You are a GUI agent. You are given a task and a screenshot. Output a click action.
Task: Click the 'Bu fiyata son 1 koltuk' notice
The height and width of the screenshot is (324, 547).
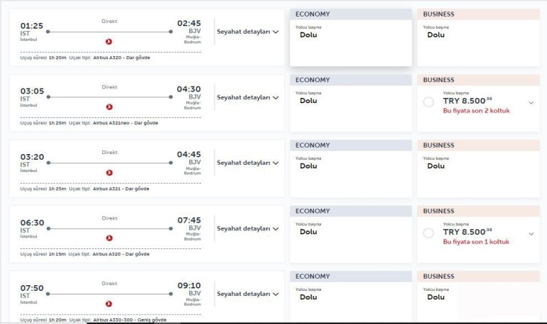point(476,242)
